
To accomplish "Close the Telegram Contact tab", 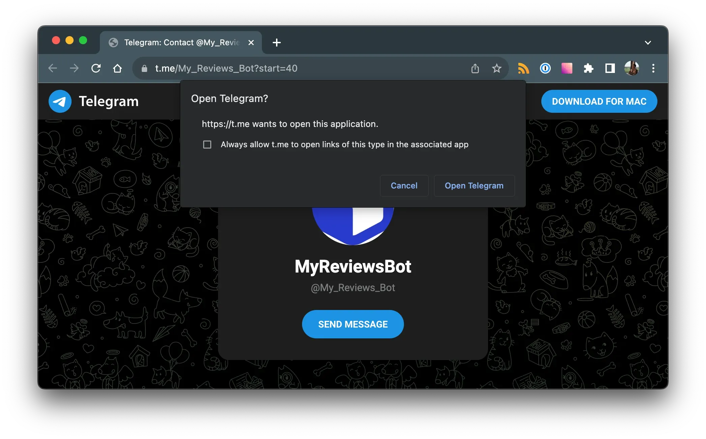I will pos(251,43).
